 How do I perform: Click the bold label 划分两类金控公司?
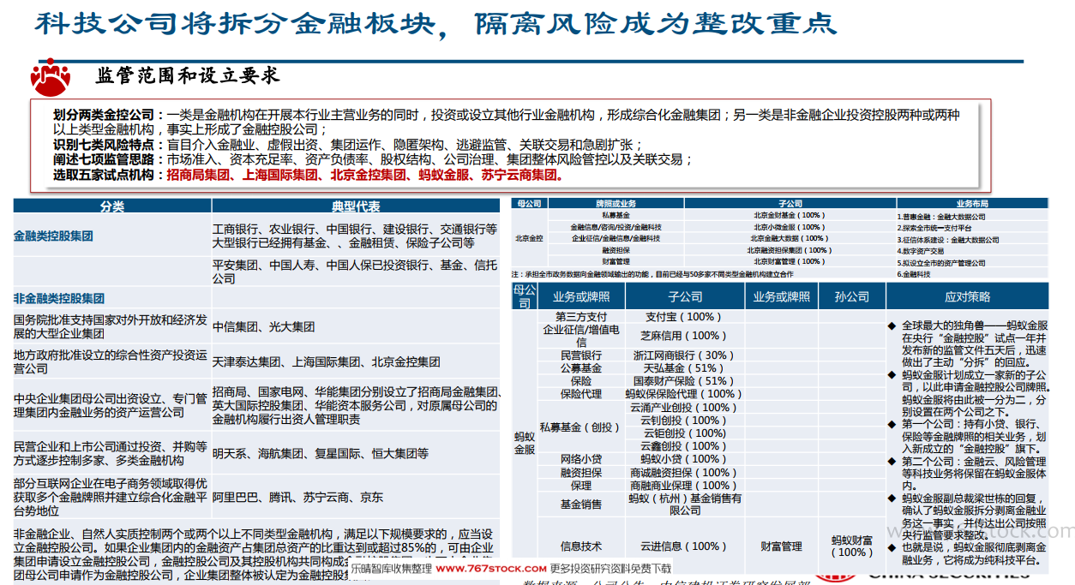[103, 115]
